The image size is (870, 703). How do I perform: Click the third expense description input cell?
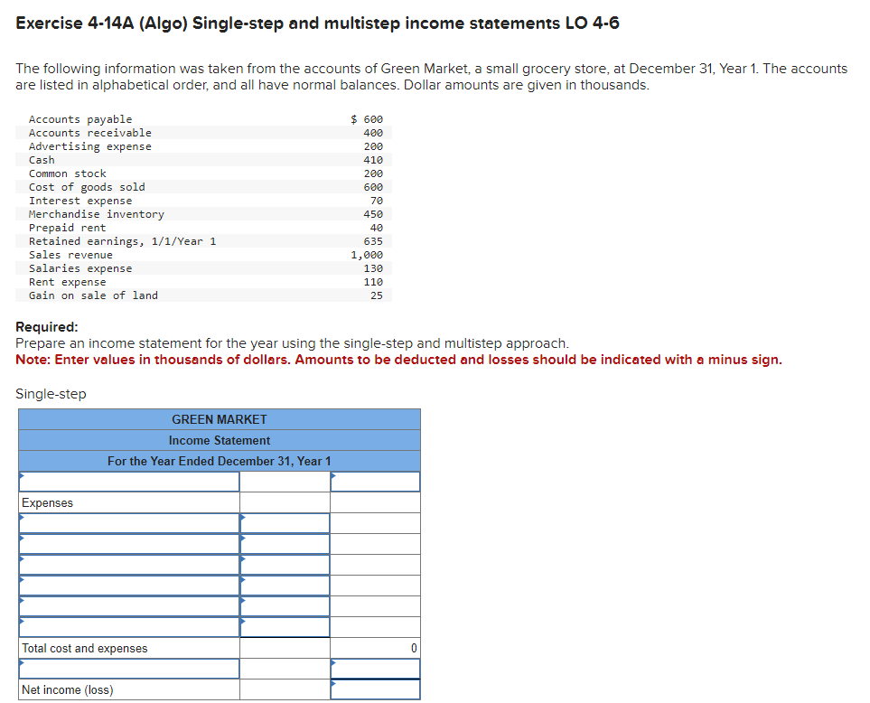[126, 565]
